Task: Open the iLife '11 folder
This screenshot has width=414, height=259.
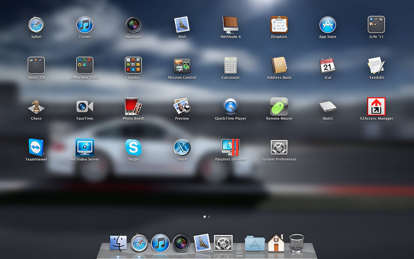Action: (x=376, y=25)
